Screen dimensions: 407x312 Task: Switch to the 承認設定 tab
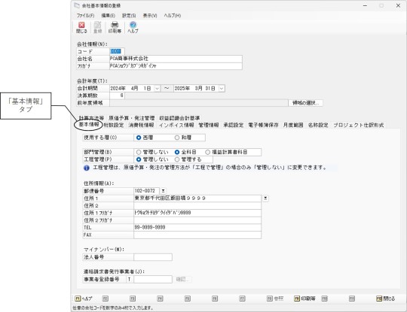click(x=234, y=125)
